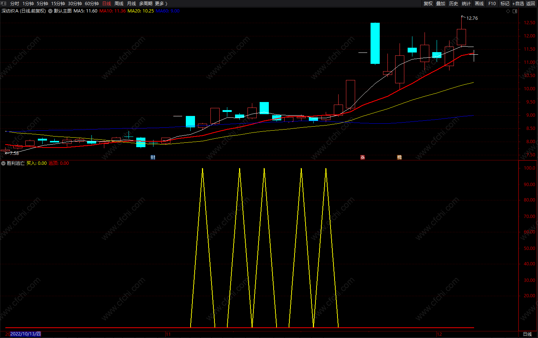Click the tall red candlestick near 10.00
This screenshot has height=338, width=538.
tap(350, 94)
